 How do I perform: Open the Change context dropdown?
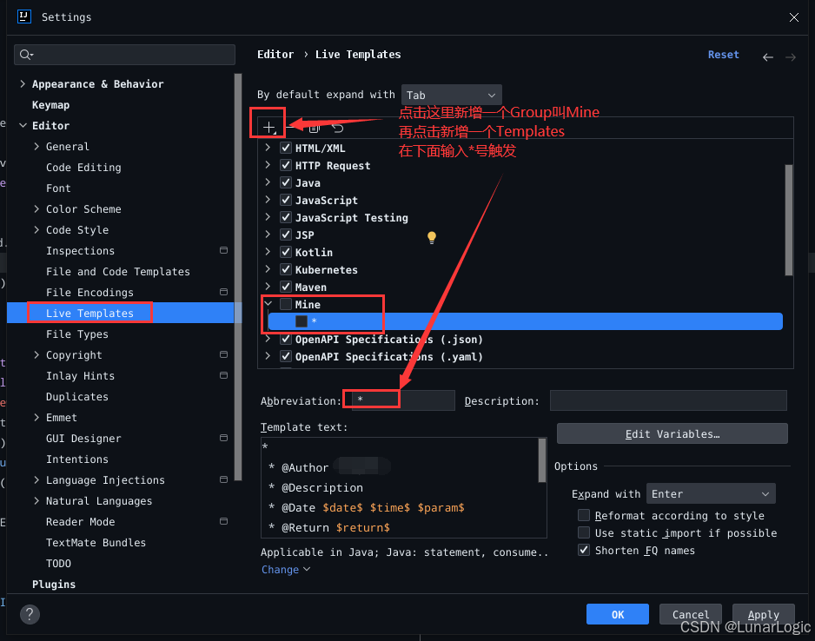(x=285, y=569)
